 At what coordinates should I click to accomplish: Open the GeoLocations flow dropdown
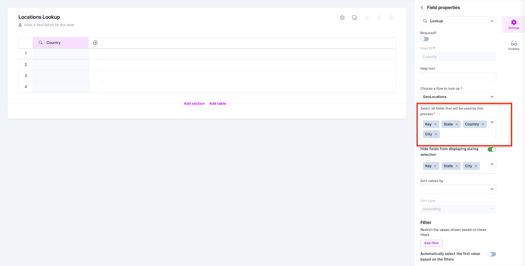(x=458, y=97)
